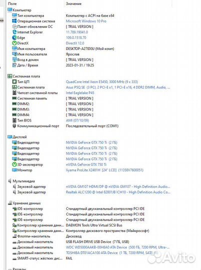Click the Вход в домен icon
The image size is (201, 270).
[14, 59]
